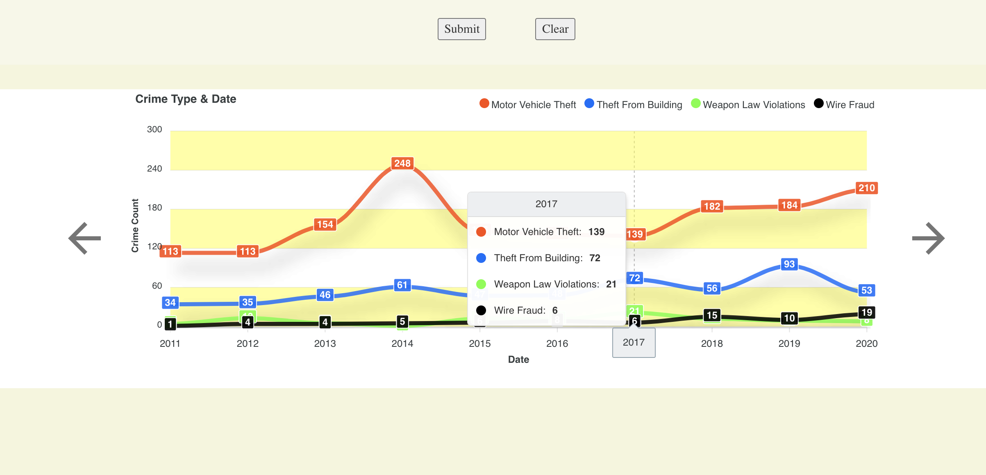Screen dimensions: 986x475
Task: Click the 2014 x-axis date label
Action: [x=402, y=344]
